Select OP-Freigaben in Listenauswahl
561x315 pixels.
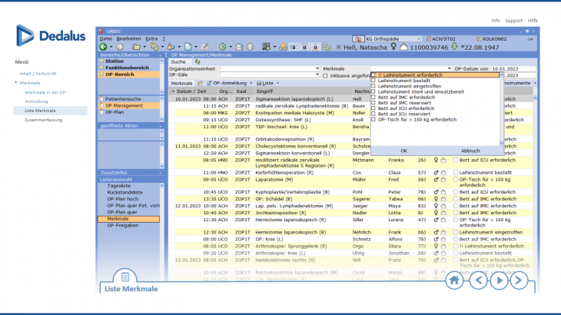coord(121,226)
